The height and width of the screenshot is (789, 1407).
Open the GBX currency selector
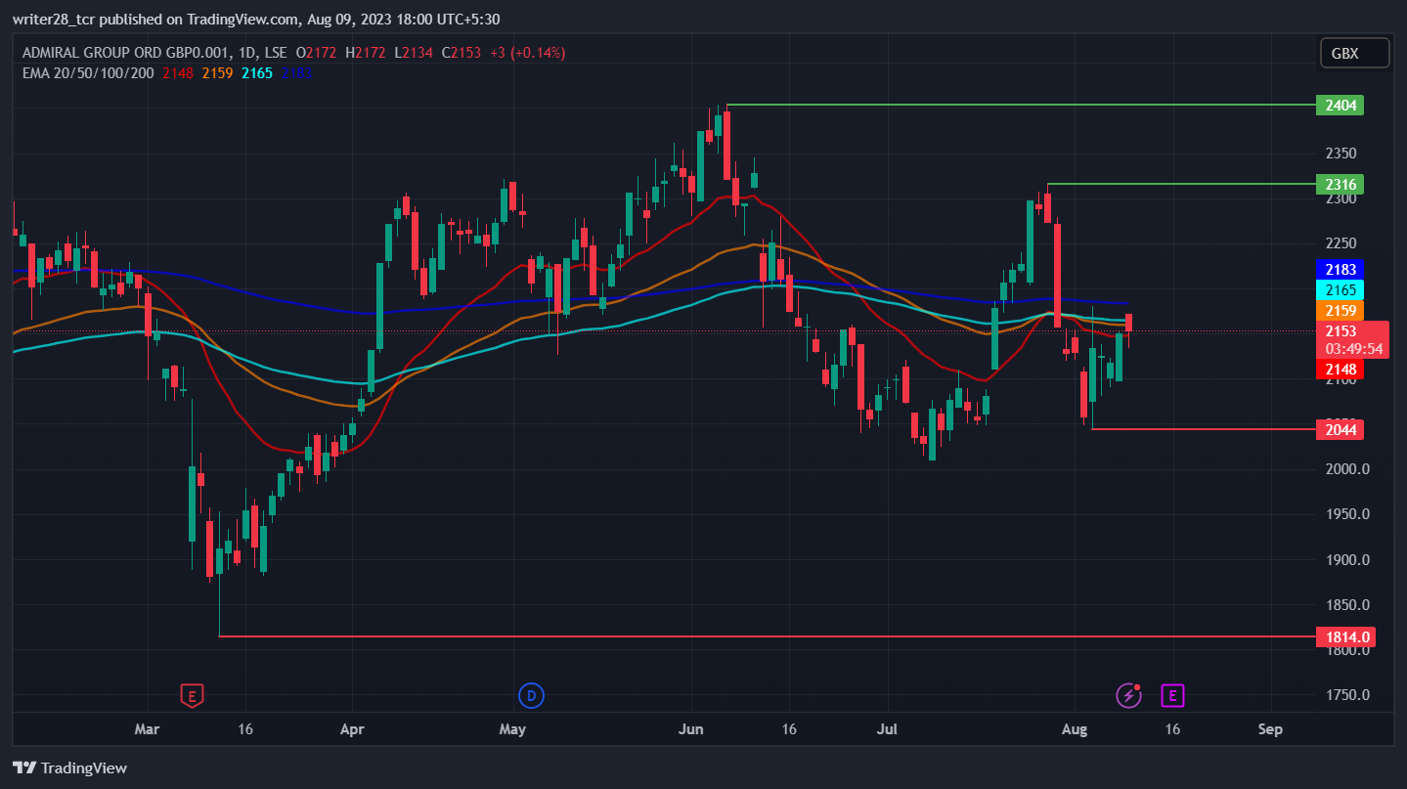[x=1354, y=54]
